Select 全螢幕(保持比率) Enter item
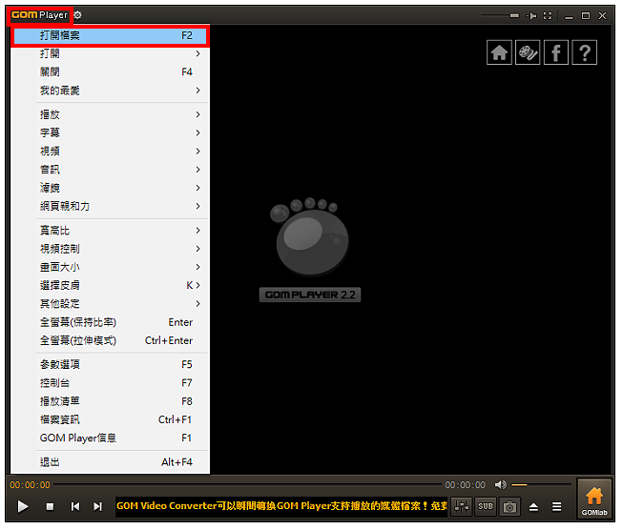 [110, 322]
